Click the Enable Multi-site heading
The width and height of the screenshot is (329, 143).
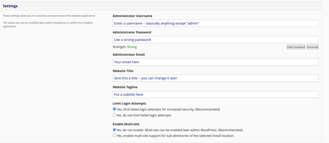[126, 124]
